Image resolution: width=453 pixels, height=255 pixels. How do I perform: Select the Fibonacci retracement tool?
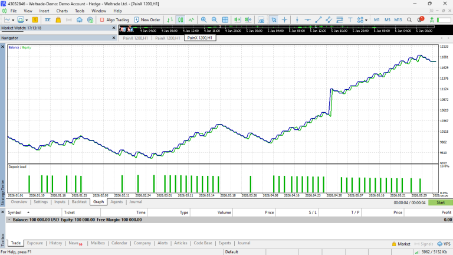click(x=340, y=20)
